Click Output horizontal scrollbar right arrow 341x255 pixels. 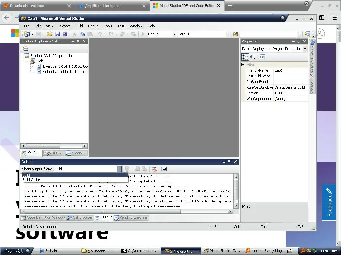coord(230,211)
